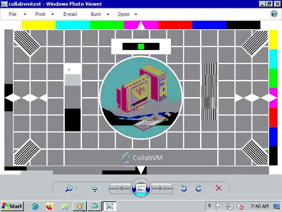This screenshot has height=212, width=282.
Task: Expand the File dropdown arrow
Action: click(25, 14)
